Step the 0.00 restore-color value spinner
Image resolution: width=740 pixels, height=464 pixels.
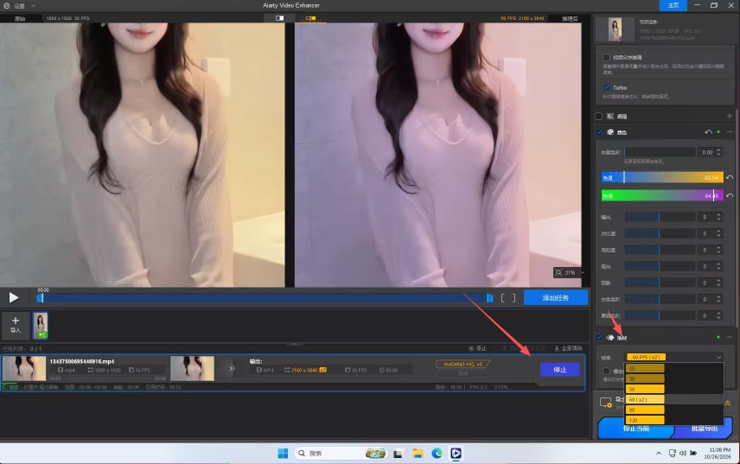718,152
